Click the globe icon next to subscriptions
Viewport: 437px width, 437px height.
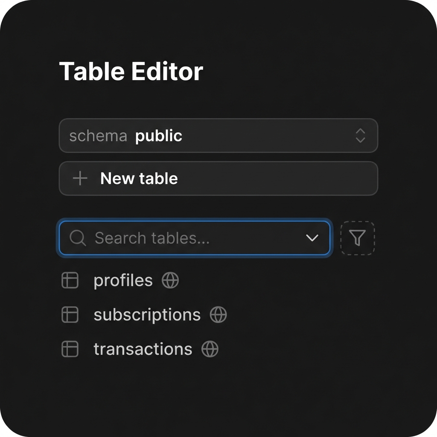218,315
